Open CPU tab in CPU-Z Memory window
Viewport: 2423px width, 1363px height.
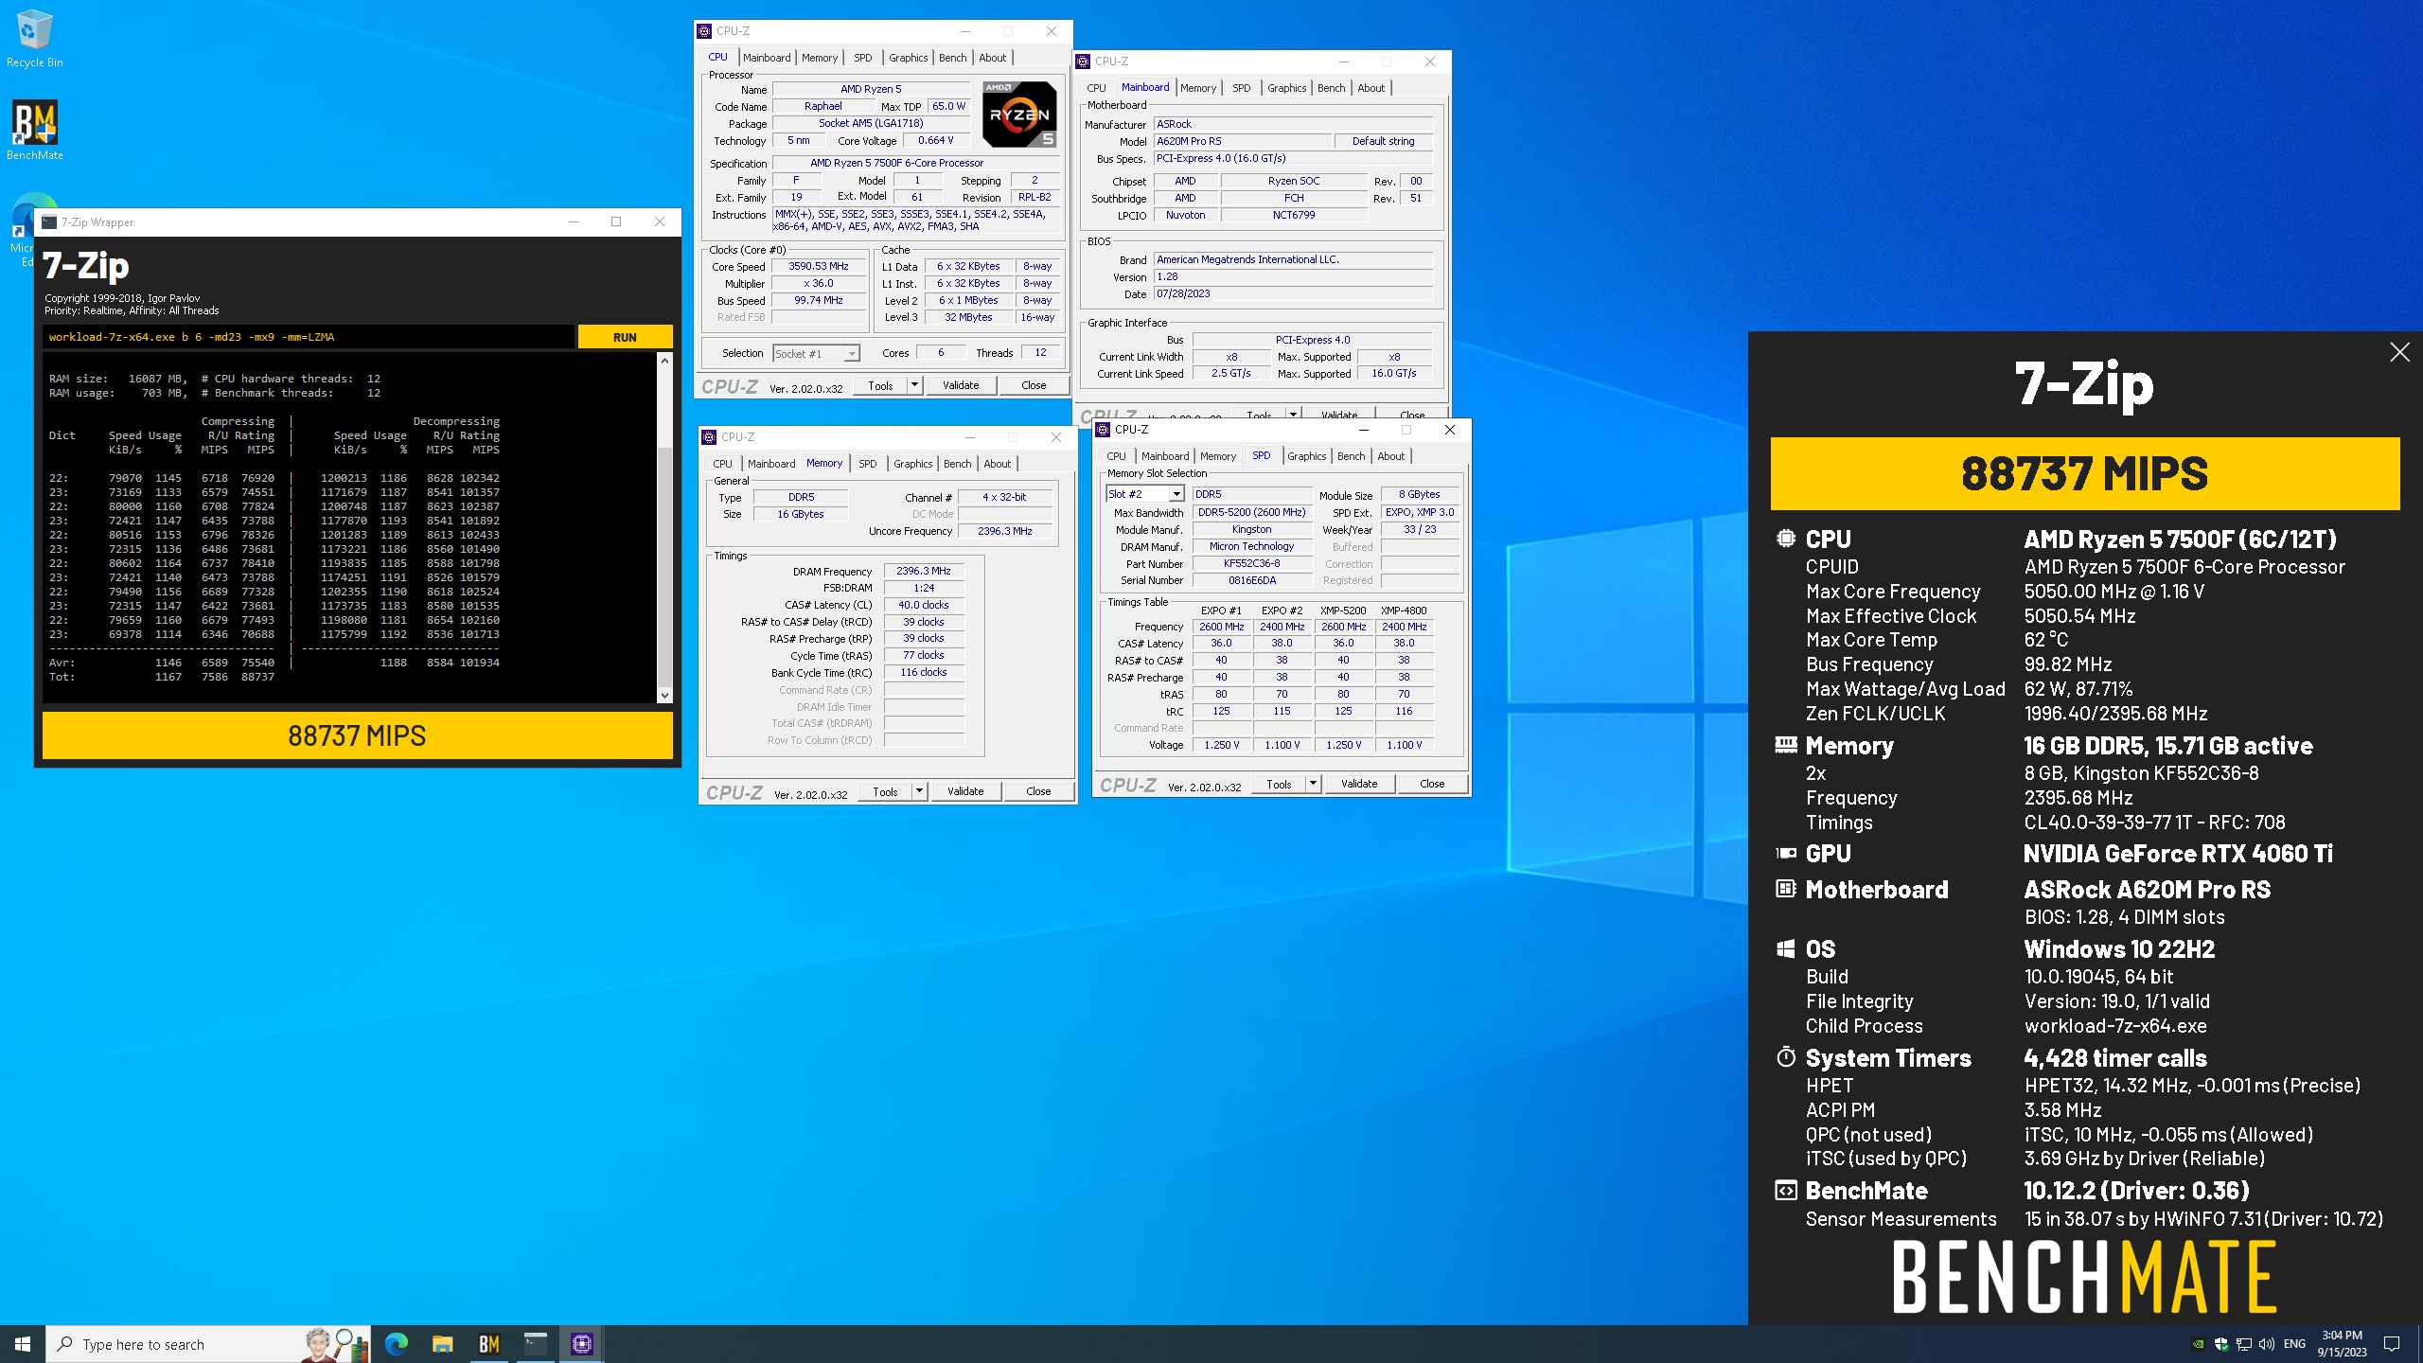(722, 464)
